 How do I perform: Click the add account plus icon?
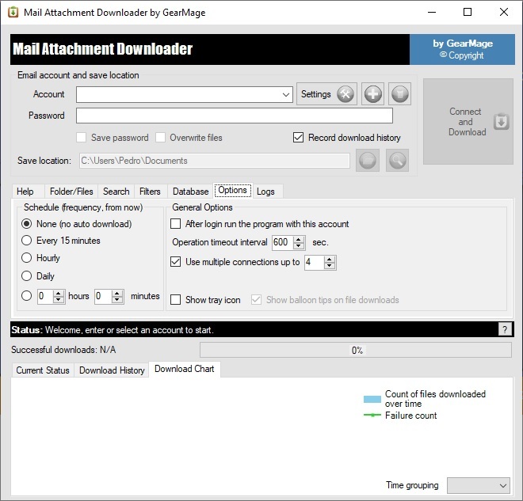373,94
